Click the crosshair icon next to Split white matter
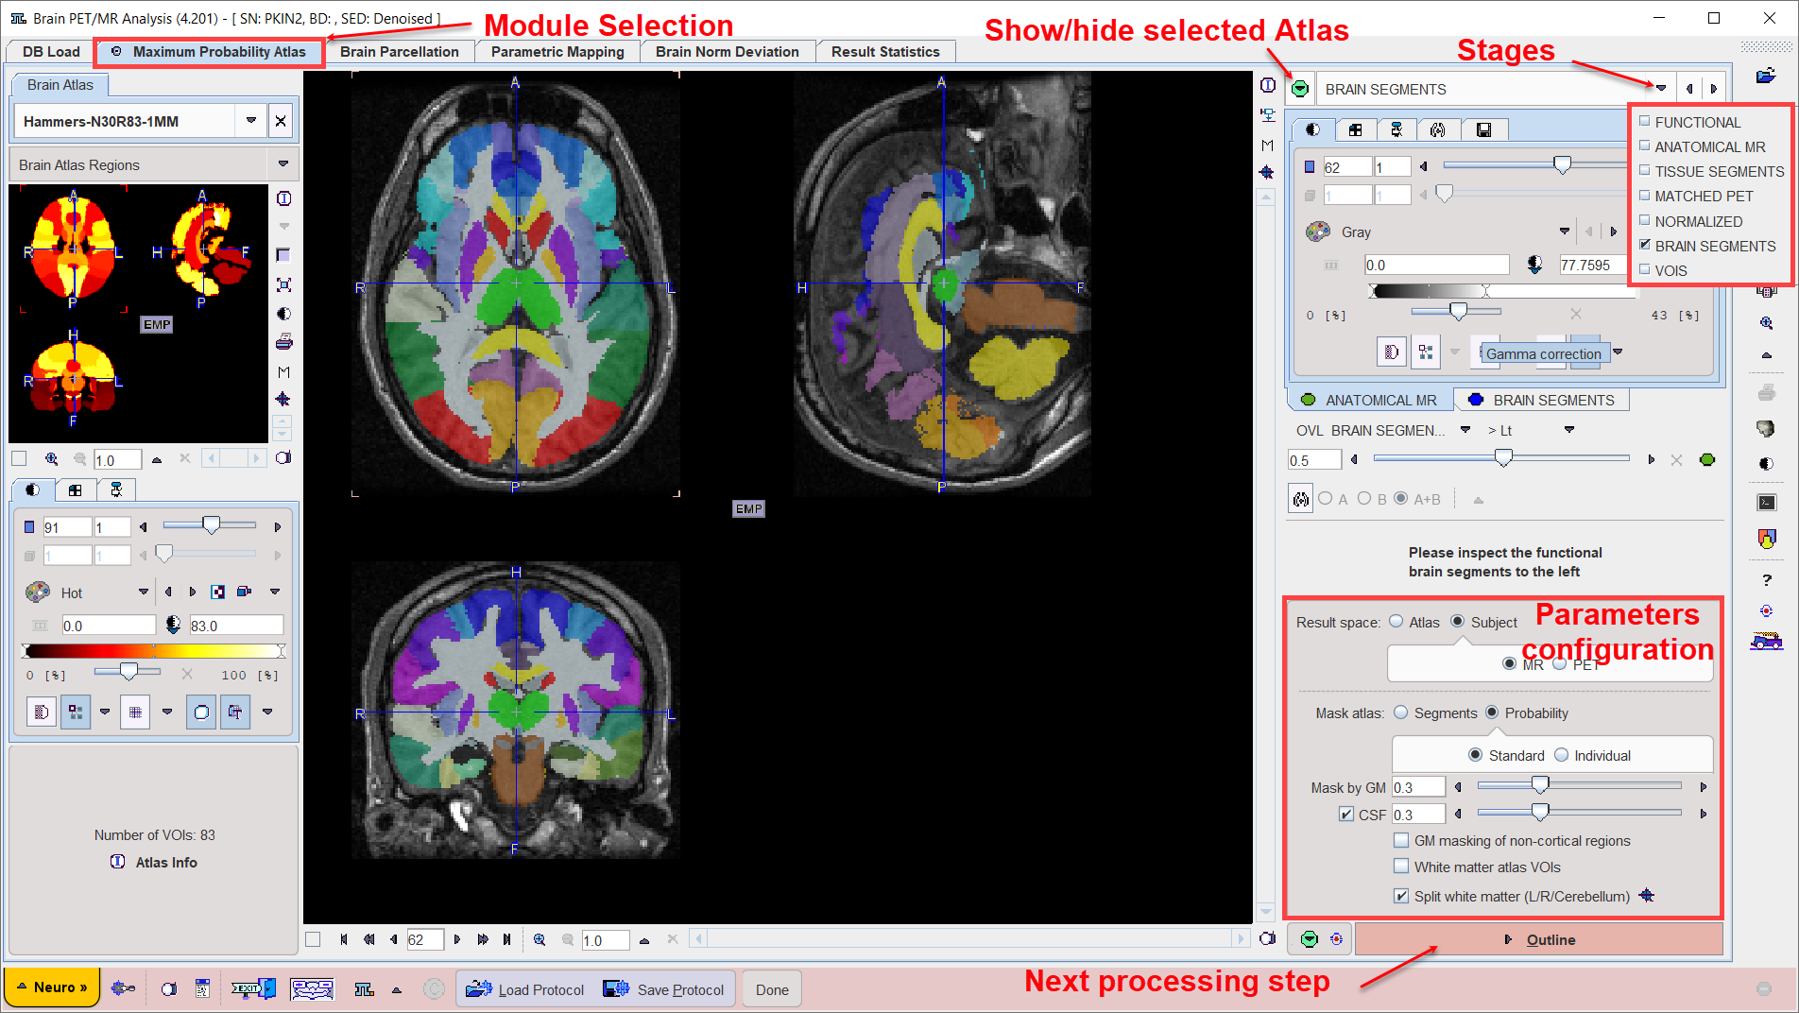1799x1013 pixels. point(1647,896)
